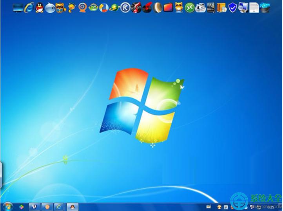Open the Windows Start menu
The width and height of the screenshot is (283, 211).
7,206
